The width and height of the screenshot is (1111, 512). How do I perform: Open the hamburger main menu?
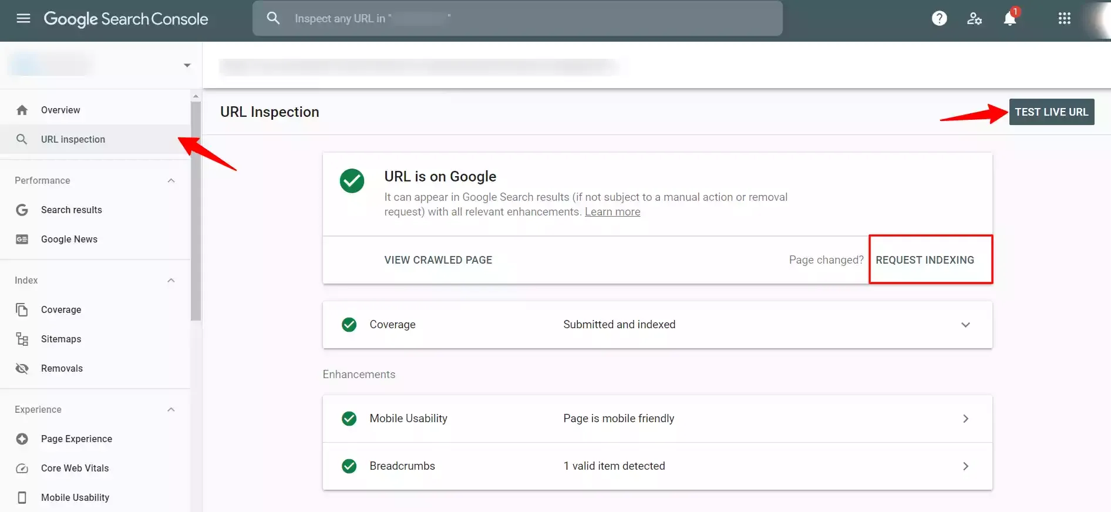click(23, 18)
